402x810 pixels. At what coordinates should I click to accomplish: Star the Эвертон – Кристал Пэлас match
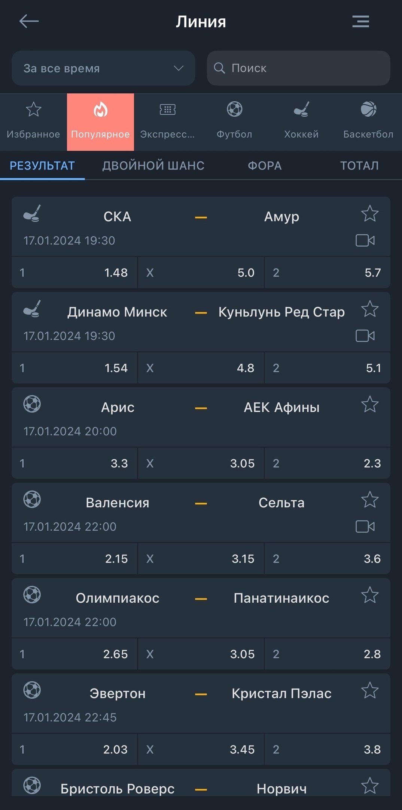coord(370,691)
